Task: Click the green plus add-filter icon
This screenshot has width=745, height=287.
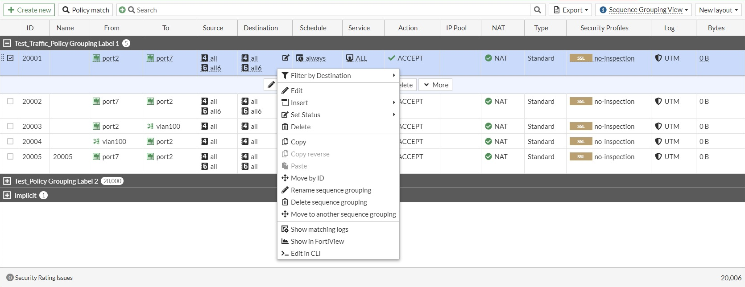Action: 122,10
